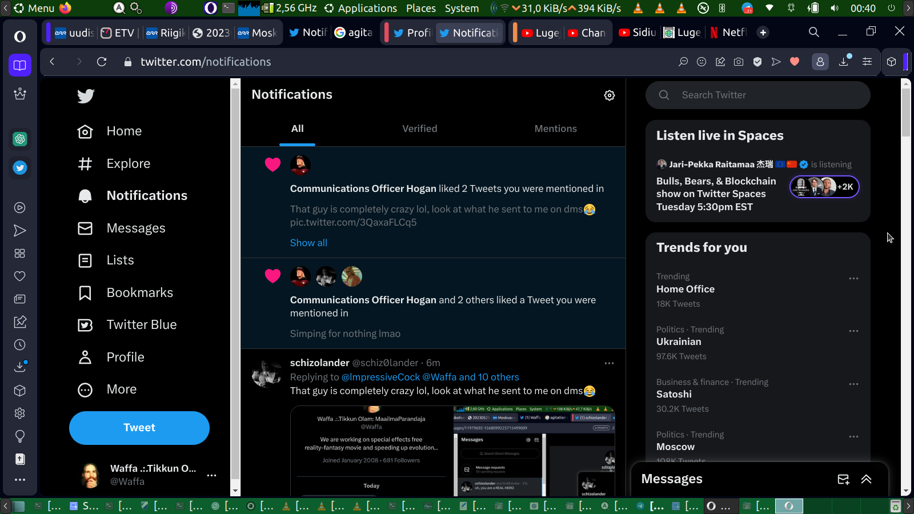This screenshot has width=914, height=514.
Task: Expand the Messages drawer
Action: pos(867,479)
